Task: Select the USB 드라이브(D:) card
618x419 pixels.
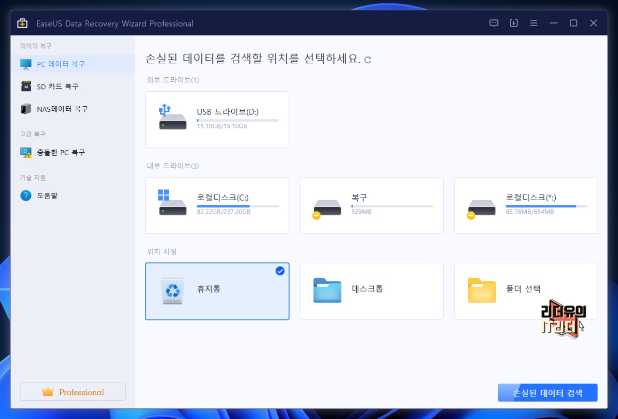Action: tap(217, 119)
